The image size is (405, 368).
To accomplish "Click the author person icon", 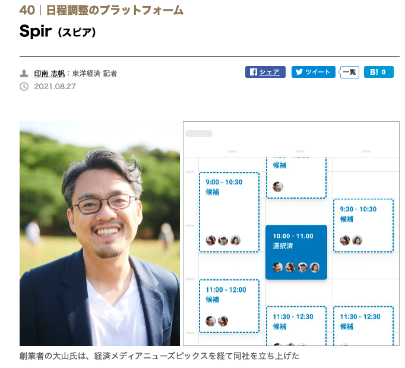I will tap(24, 74).
